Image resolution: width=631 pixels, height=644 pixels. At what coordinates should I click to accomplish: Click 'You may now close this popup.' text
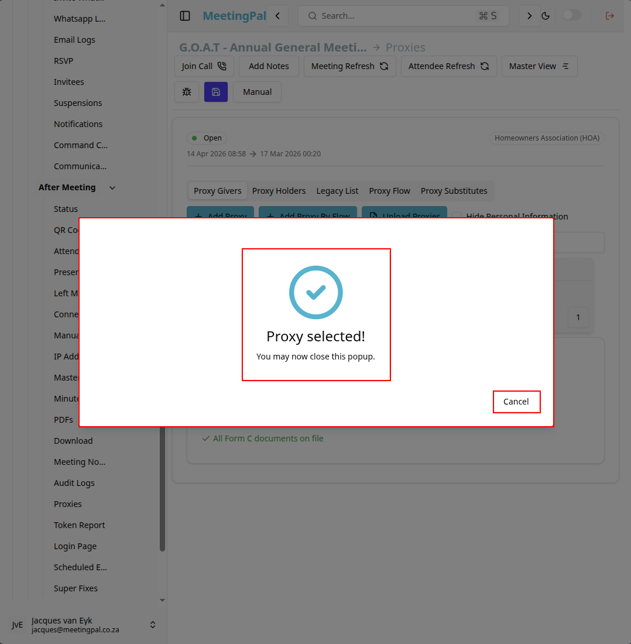(x=315, y=357)
